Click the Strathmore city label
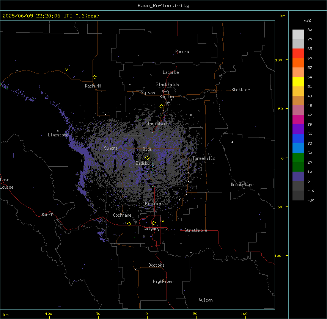Image resolution: width=327 pixels, height=319 pixels. [x=196, y=230]
